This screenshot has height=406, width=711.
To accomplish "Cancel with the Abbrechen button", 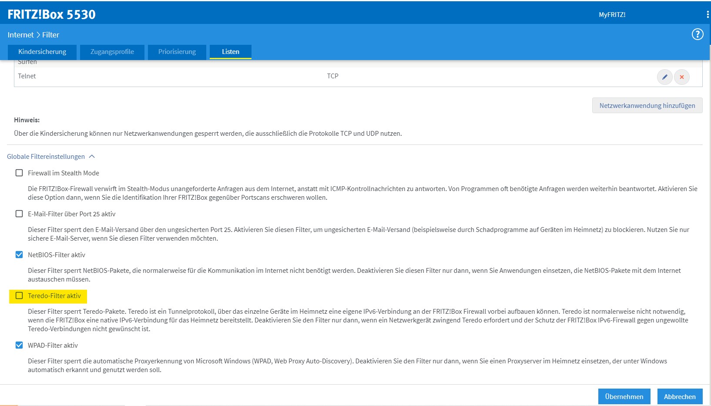I will (680, 396).
